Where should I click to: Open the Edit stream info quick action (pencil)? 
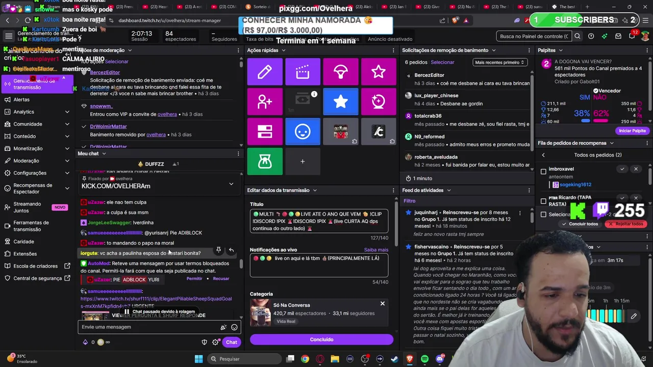[265, 72]
